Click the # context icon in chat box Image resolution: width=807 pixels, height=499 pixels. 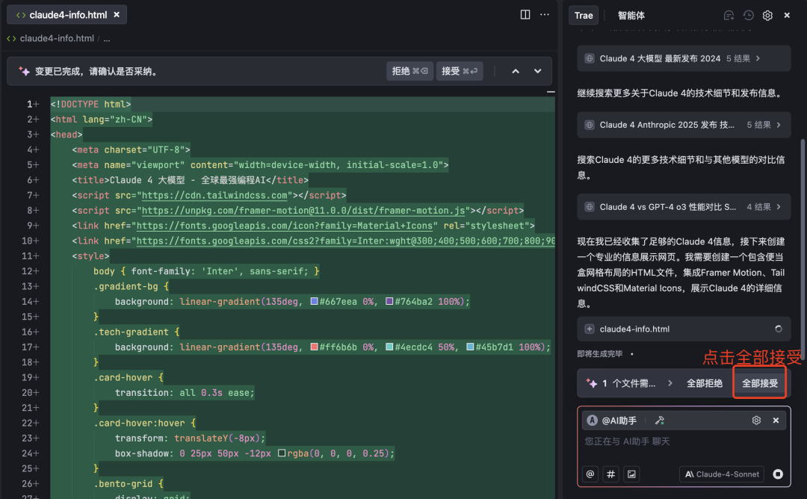point(611,474)
